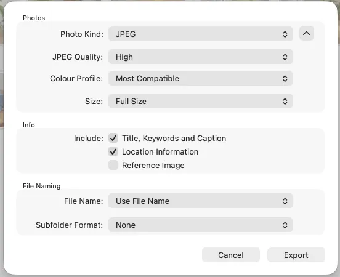340x277 pixels.
Task: Open the Size dropdown
Action: [x=201, y=101]
